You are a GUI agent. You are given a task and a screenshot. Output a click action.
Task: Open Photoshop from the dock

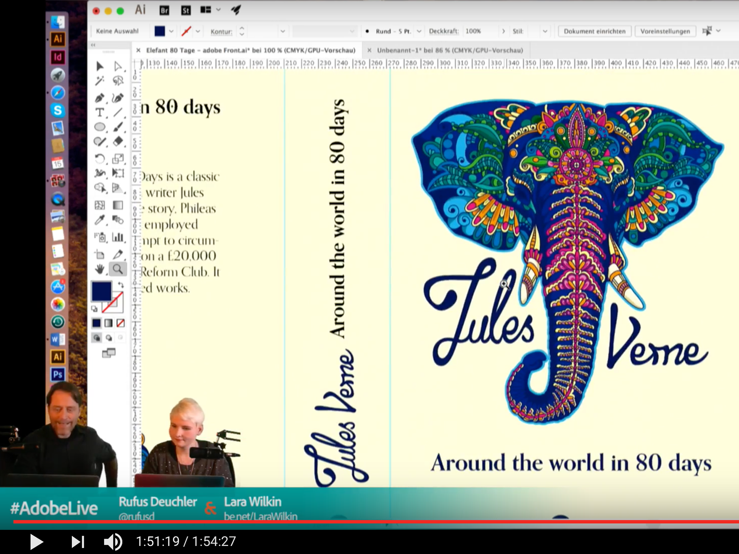58,374
